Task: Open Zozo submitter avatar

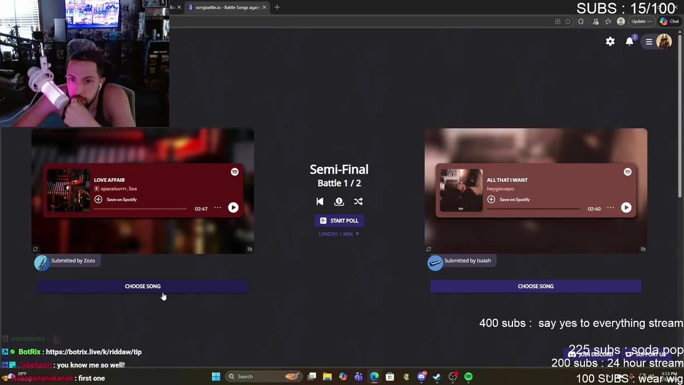Action: point(42,263)
